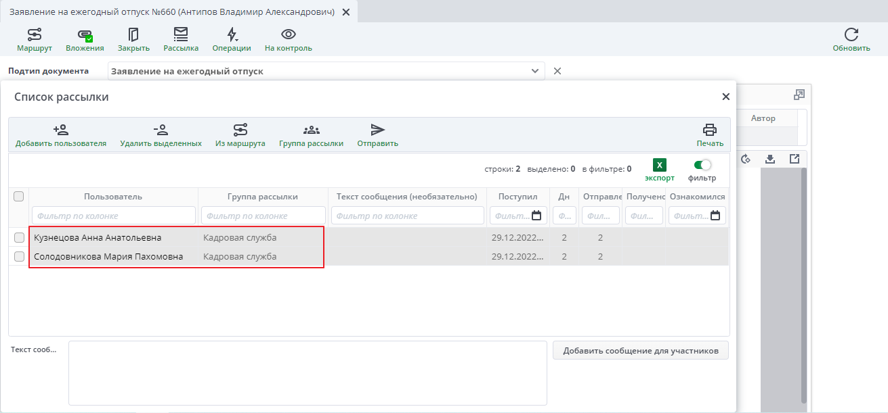The height and width of the screenshot is (413, 888).
Task: Export the list to Excel
Action: [660, 165]
